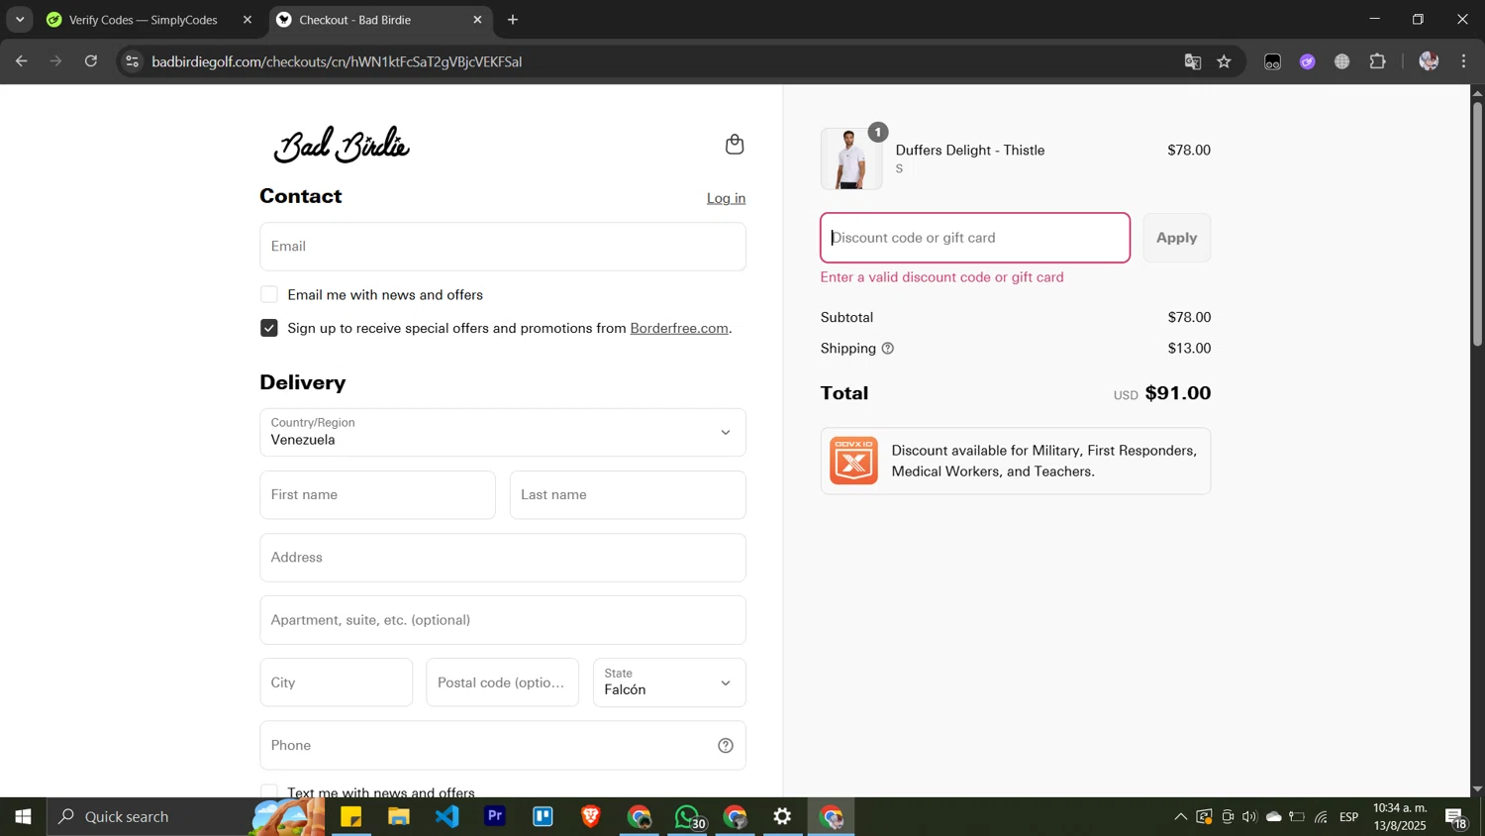
Task: Open a new browser tab
Action: pos(513,20)
